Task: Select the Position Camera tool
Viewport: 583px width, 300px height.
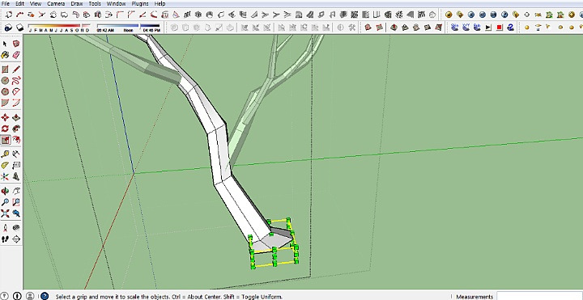Action: pyautogui.click(x=5, y=228)
